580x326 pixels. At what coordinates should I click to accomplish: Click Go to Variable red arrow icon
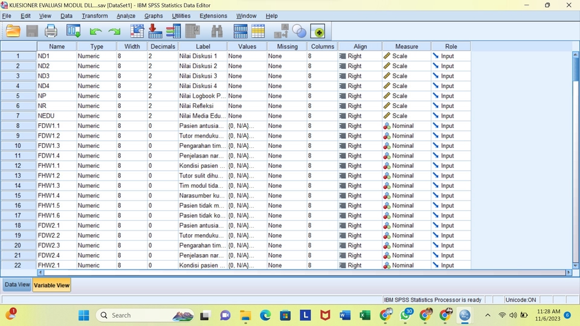155,31
